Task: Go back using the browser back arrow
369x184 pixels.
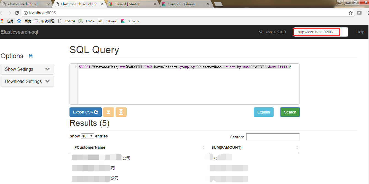Action: (x=2, y=13)
